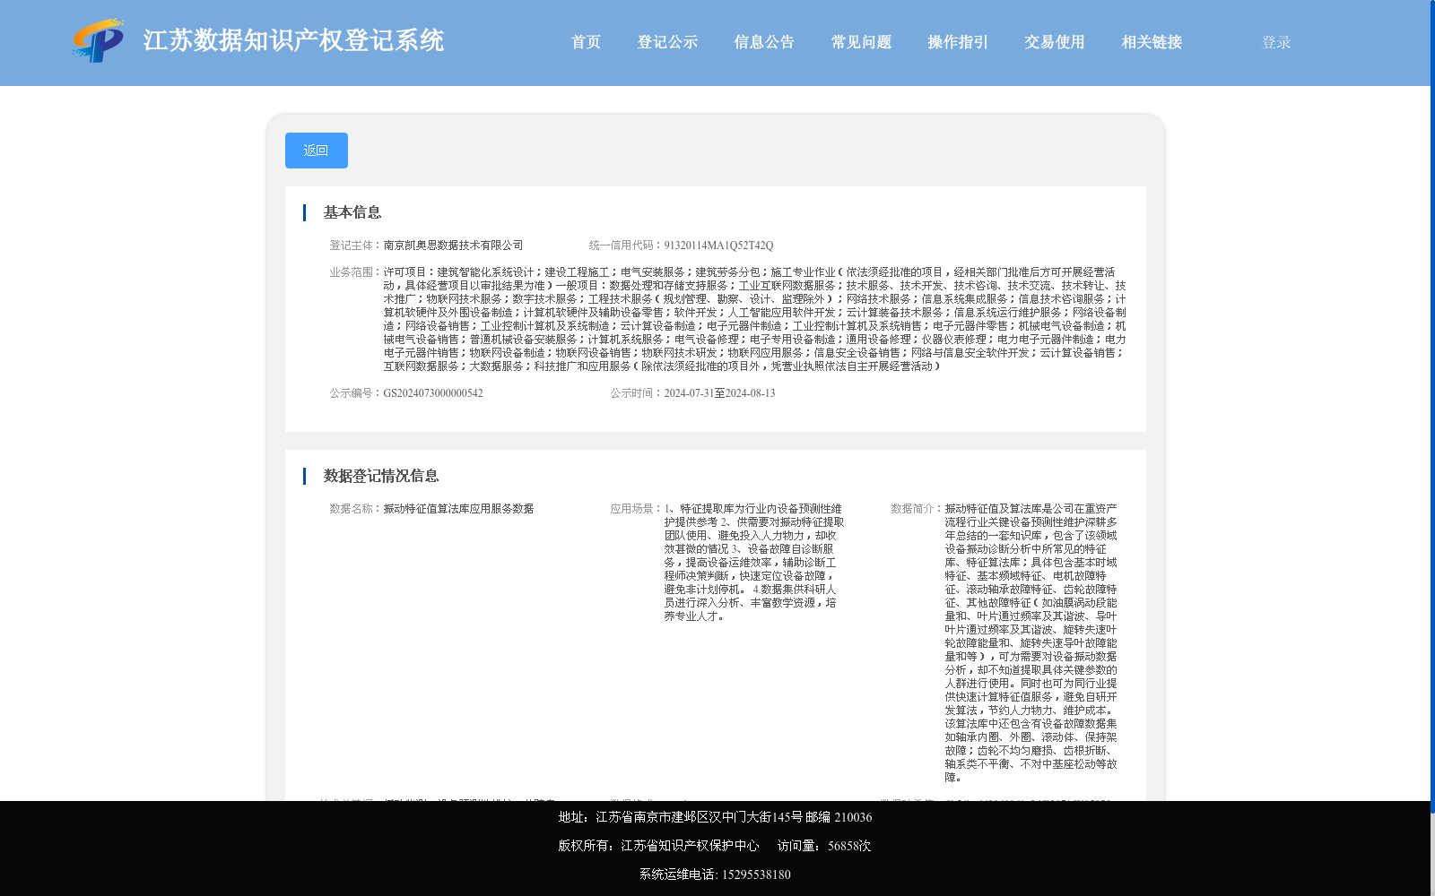
Task: Go to 登记公示 page
Action: tap(667, 42)
